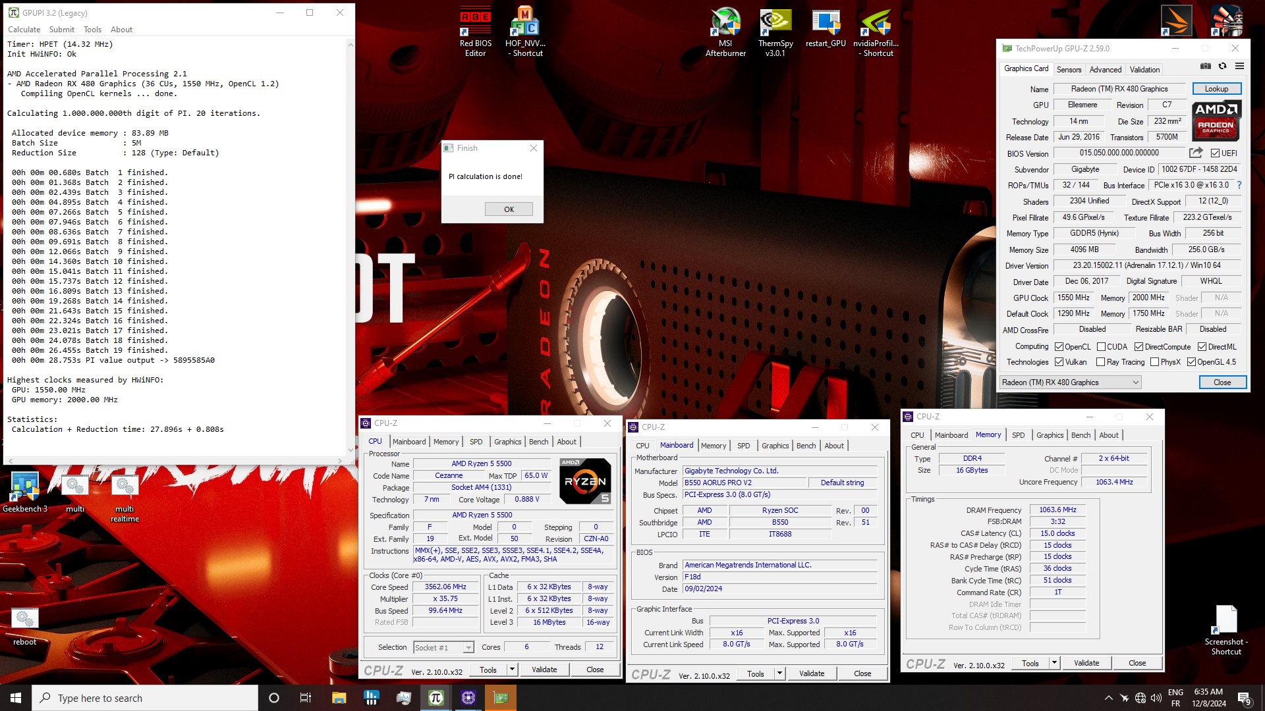
Task: Open the Geekbench 3 desktop icon
Action: coord(25,492)
